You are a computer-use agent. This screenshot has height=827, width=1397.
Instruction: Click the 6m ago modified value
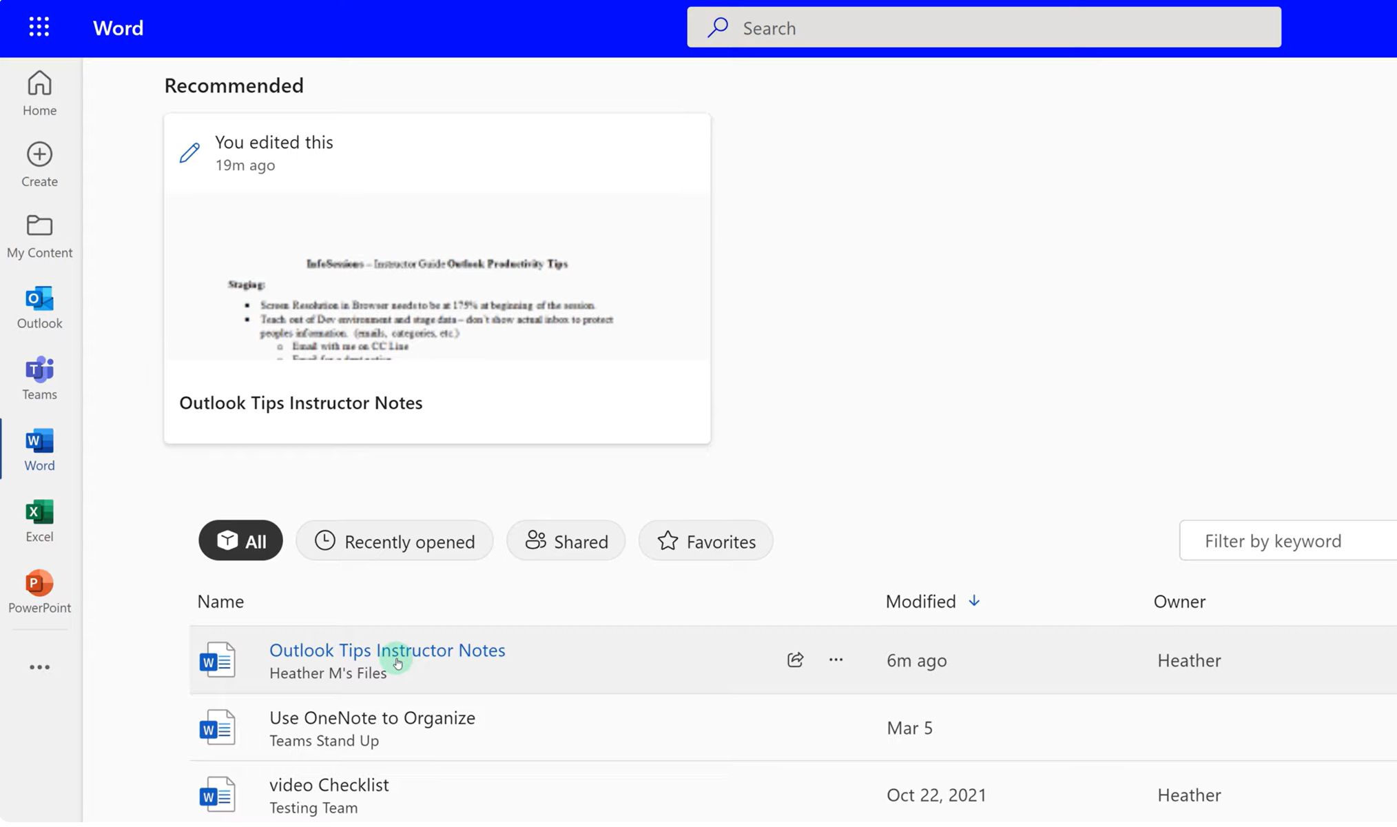[x=916, y=660]
